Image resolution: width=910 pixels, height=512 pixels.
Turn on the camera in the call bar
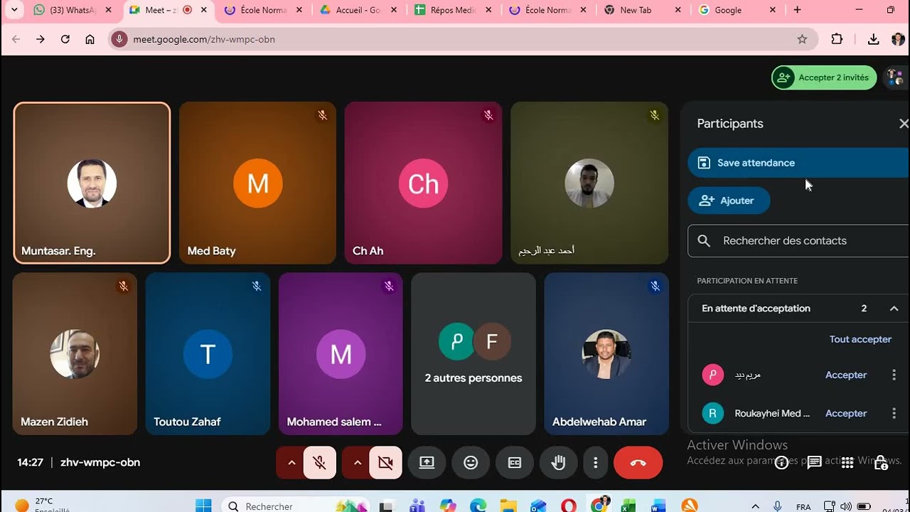tap(385, 463)
